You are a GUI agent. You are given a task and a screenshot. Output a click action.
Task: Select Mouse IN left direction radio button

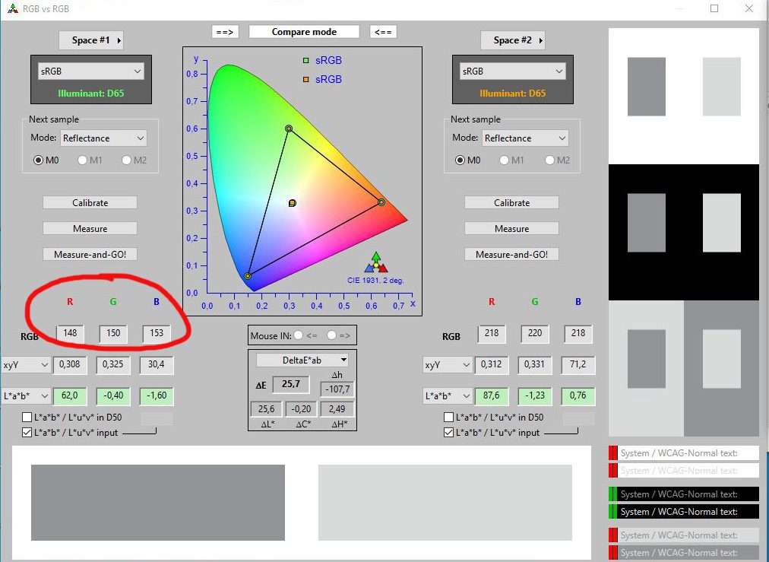pos(299,335)
